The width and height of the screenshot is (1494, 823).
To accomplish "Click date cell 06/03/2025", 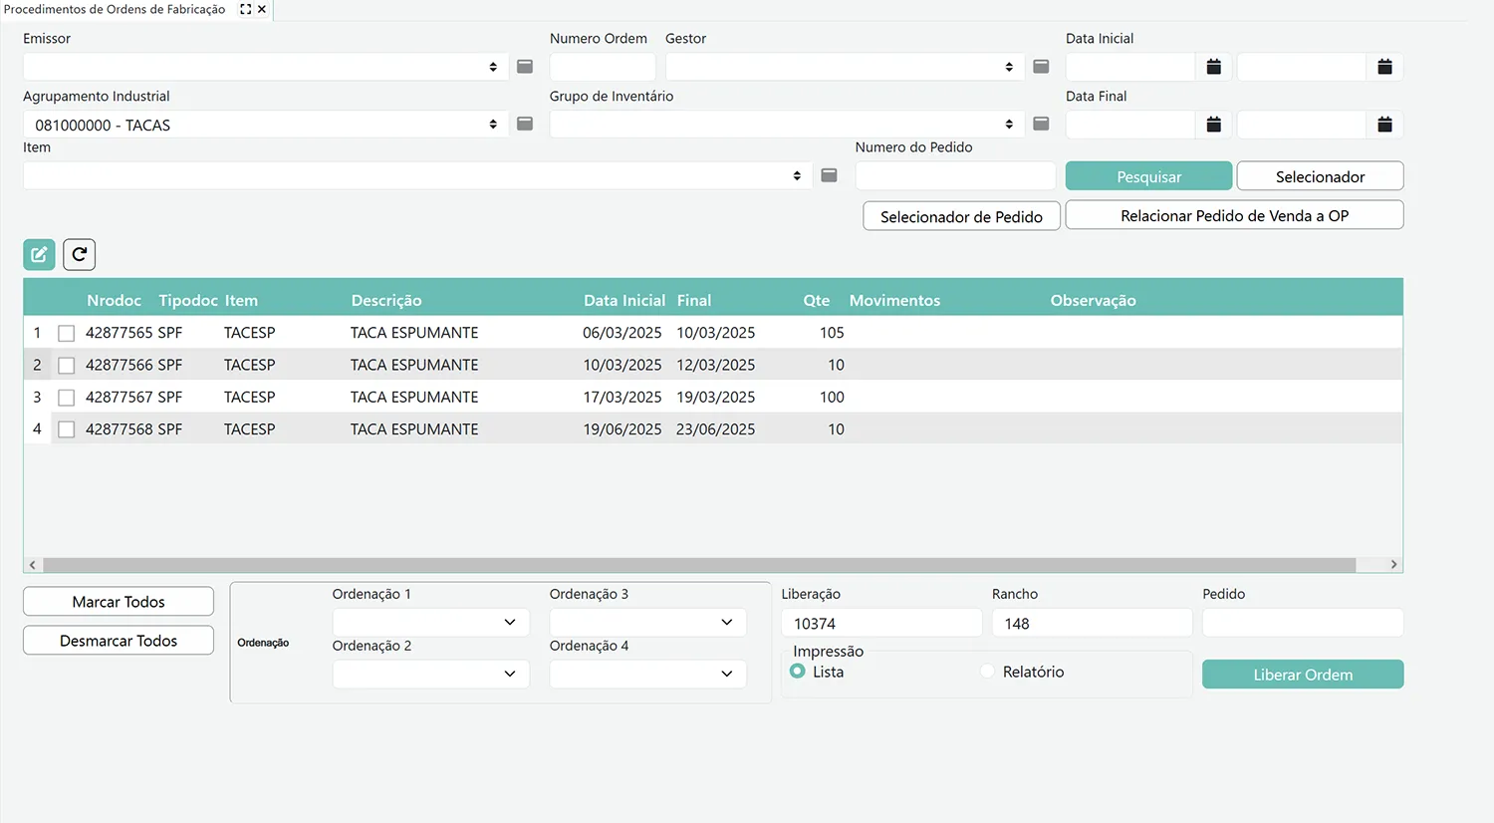I will 622,333.
